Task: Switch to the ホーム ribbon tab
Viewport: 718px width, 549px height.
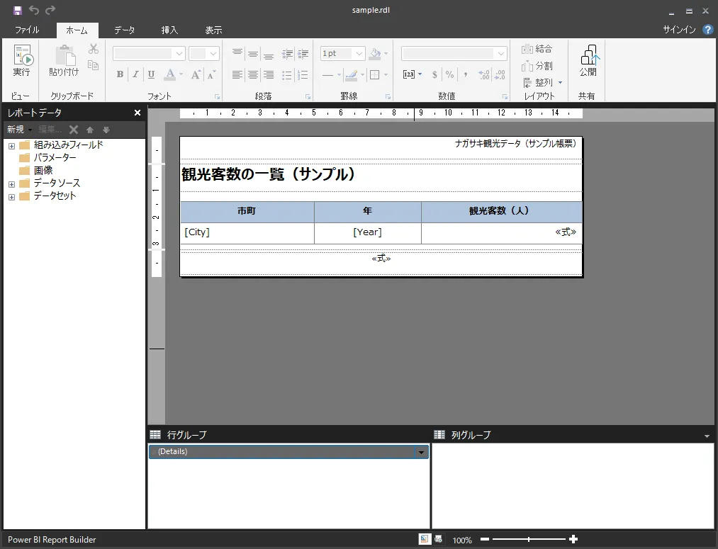Action: pyautogui.click(x=77, y=30)
